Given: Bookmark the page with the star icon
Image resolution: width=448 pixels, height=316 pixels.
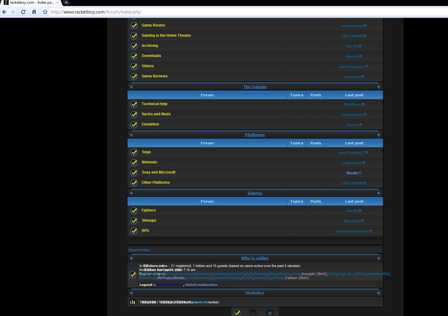Looking at the screenshot, I should 45,12.
